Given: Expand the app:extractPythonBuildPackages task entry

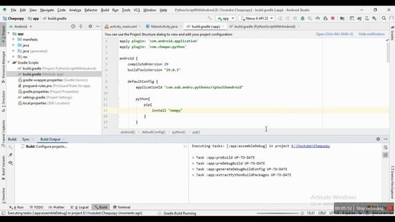Looking at the screenshot, I should [193, 175].
